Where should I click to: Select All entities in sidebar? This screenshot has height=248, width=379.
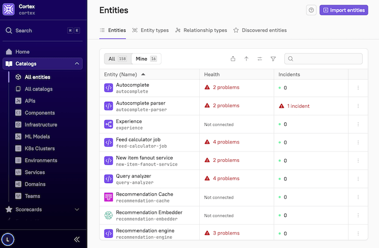point(37,77)
